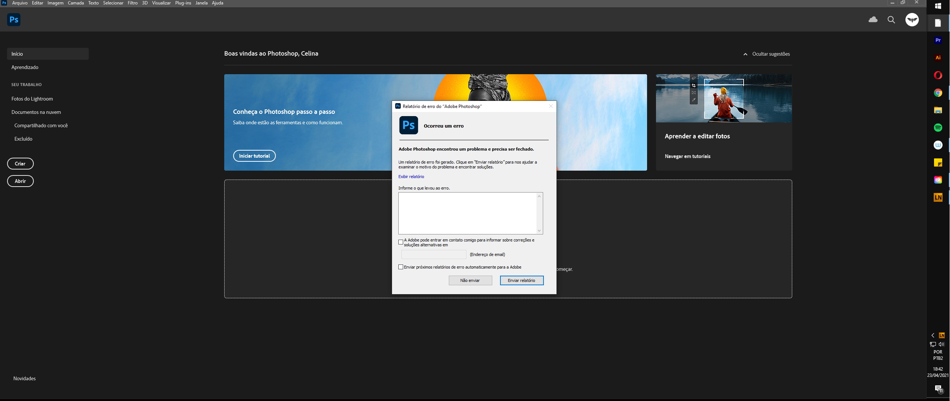Expand the hidden system tray icons
The height and width of the screenshot is (401, 950).
point(933,335)
